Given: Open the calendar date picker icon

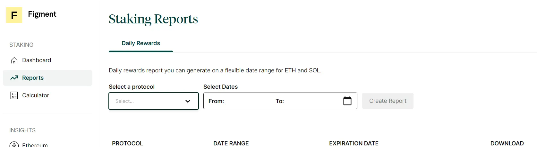Looking at the screenshot, I should [347, 101].
